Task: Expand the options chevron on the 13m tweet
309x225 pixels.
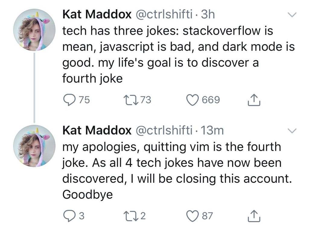Action: (292, 130)
